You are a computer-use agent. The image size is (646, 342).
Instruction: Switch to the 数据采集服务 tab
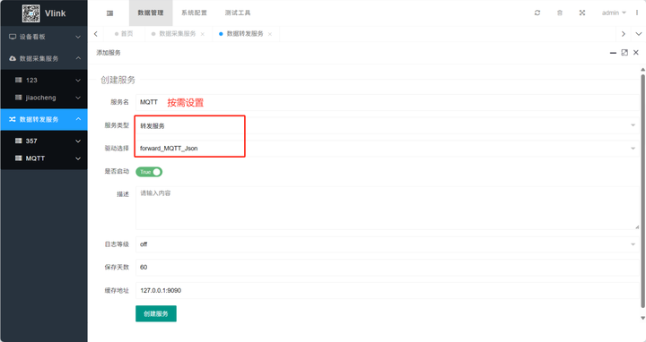click(178, 34)
